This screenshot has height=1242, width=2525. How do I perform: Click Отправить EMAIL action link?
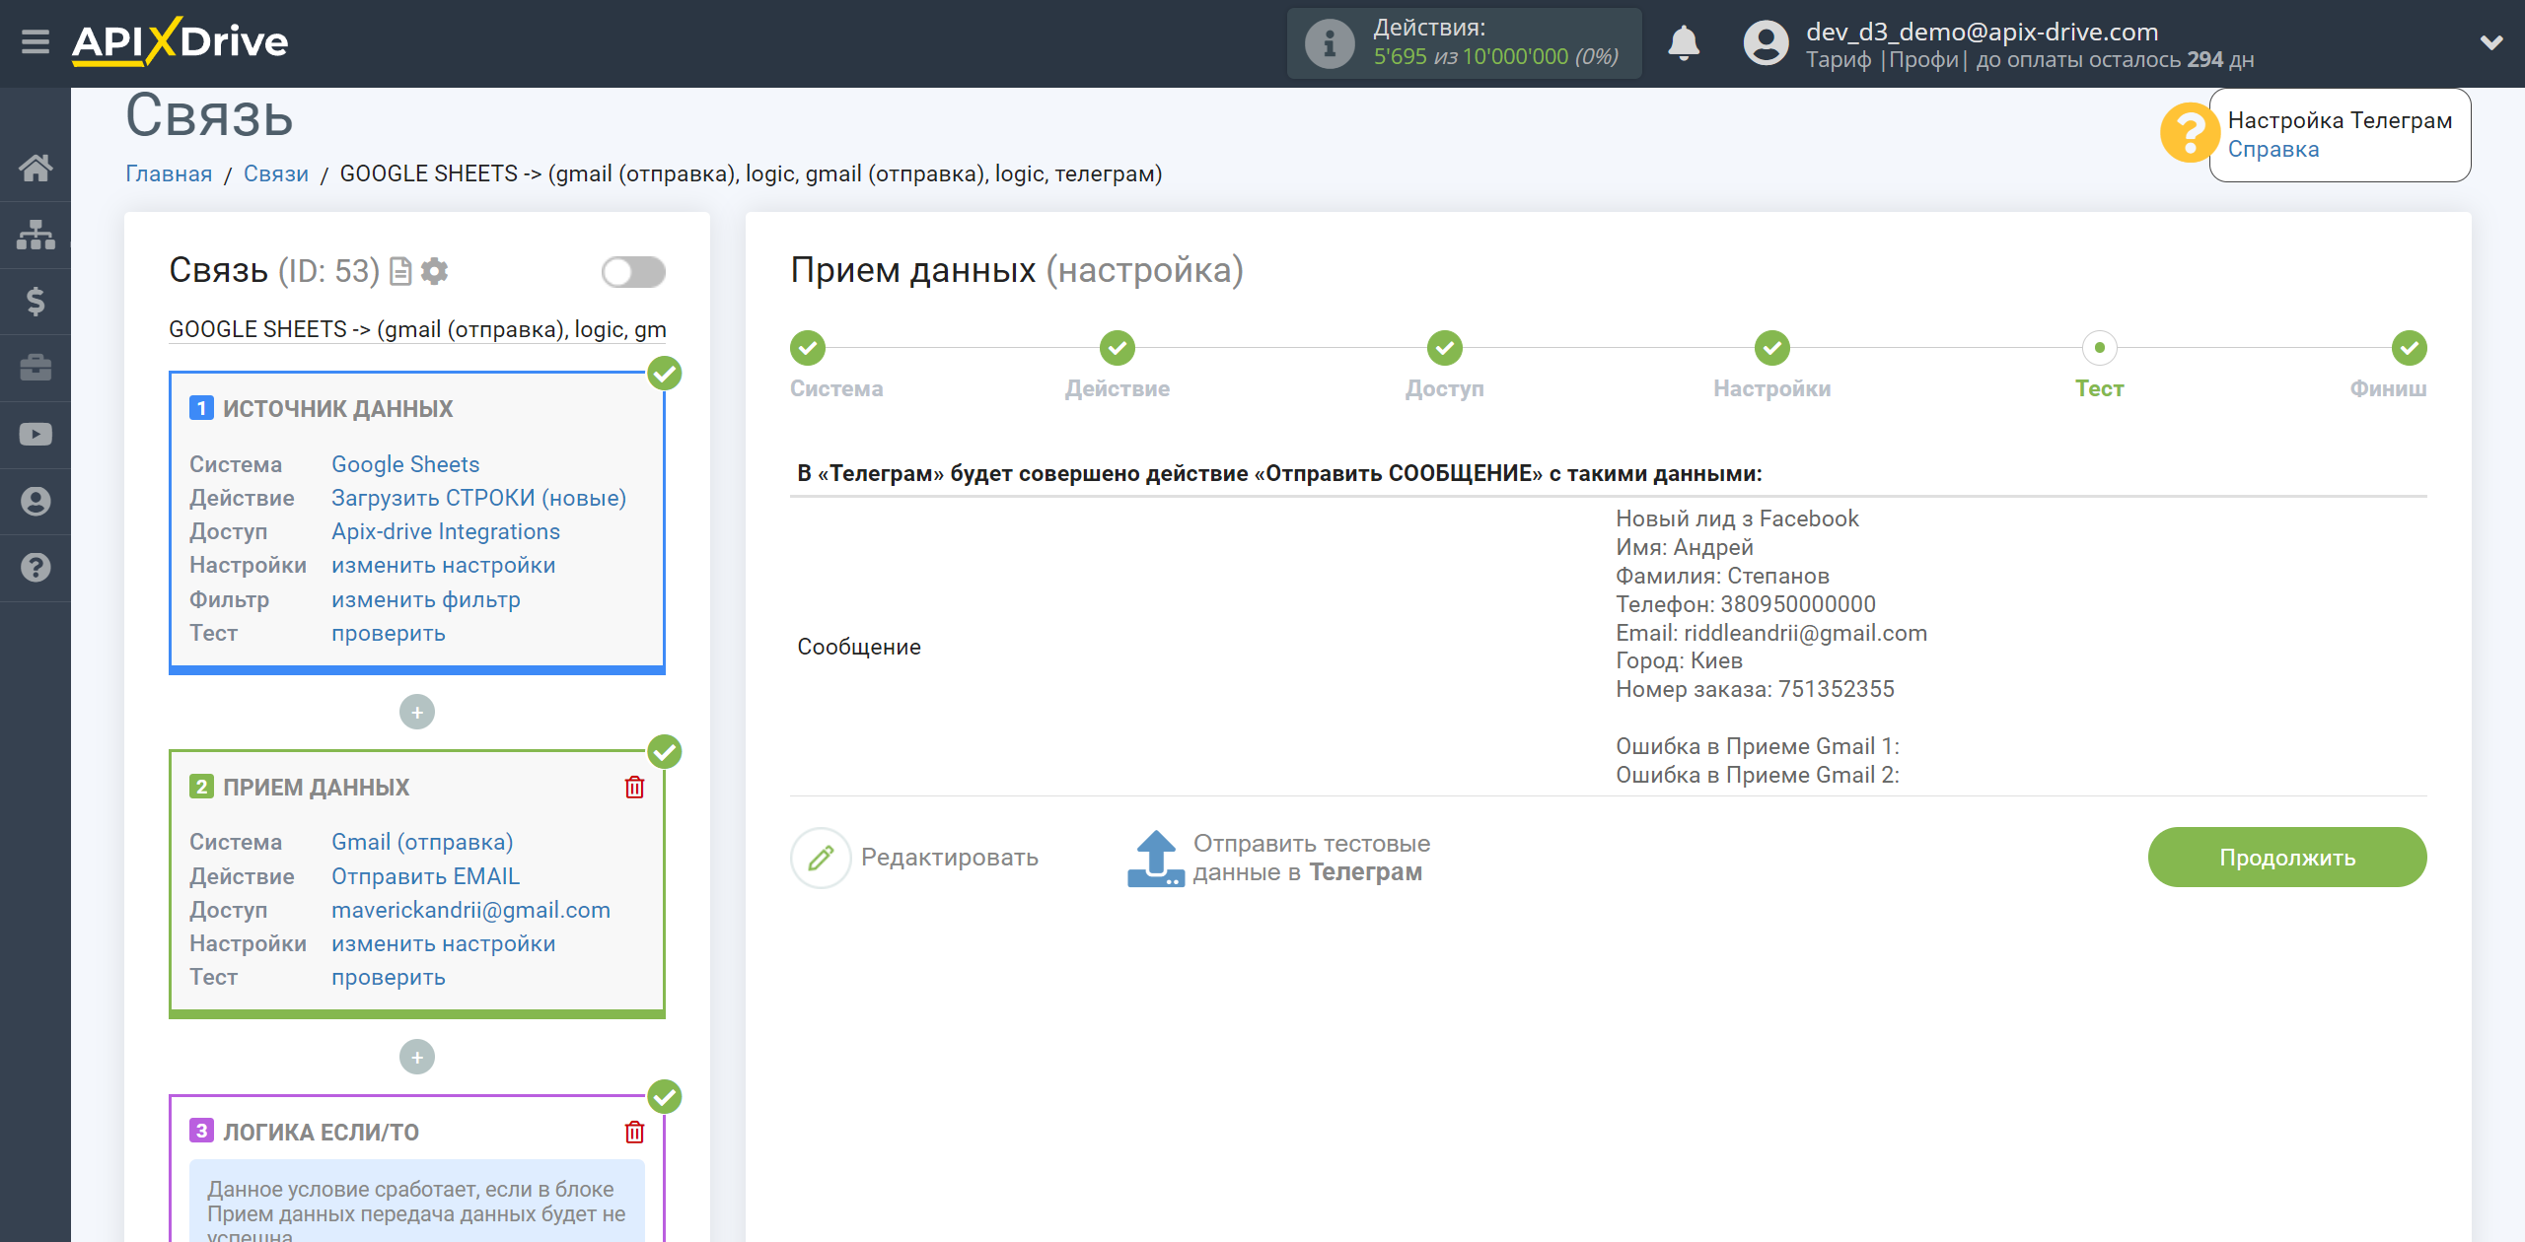tap(425, 876)
